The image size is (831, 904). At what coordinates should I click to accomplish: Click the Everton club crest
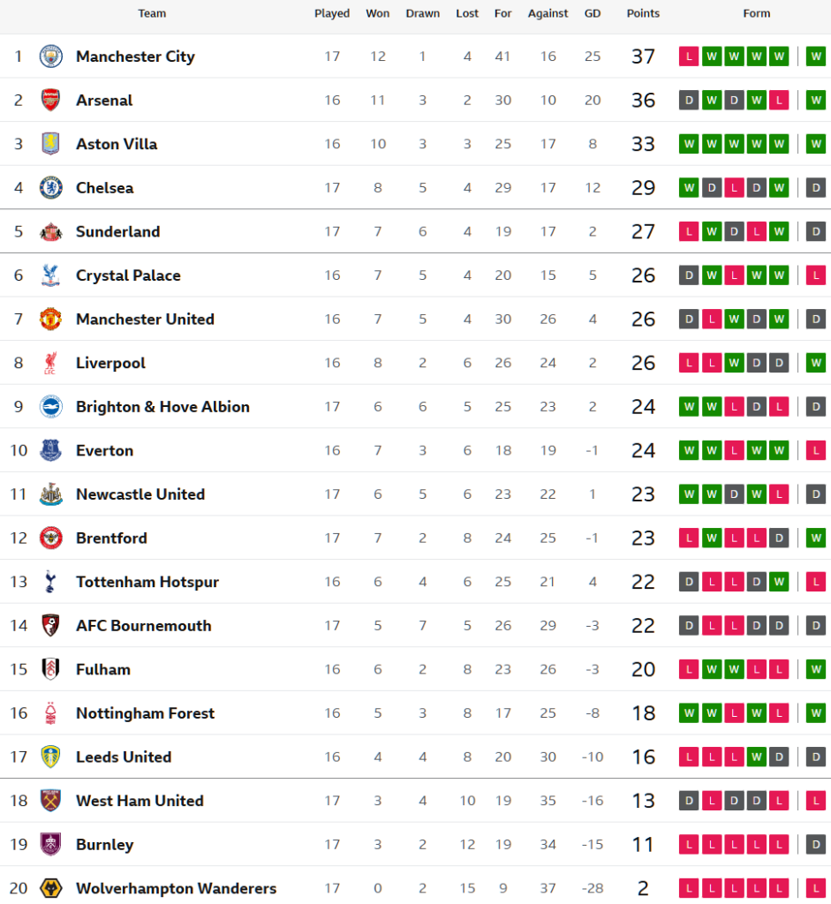point(51,450)
